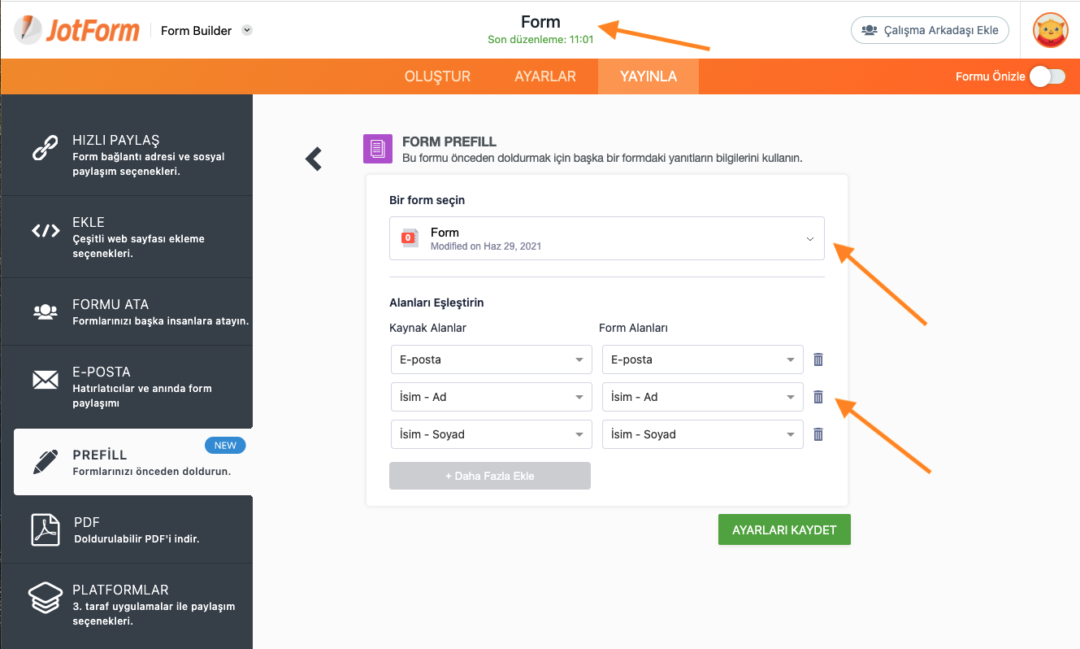
Task: Open the Platformlar sidebar section
Action: (127, 604)
